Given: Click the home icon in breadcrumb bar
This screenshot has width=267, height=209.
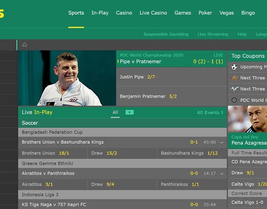Looking at the screenshot, I should [24, 45].
